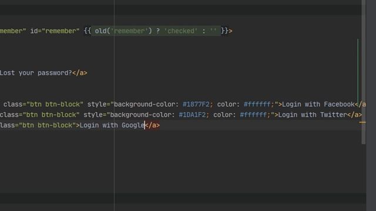This screenshot has height=211, width=376.
Task: Click the style attribute on the Facebook line
Action: [x=183, y=104]
